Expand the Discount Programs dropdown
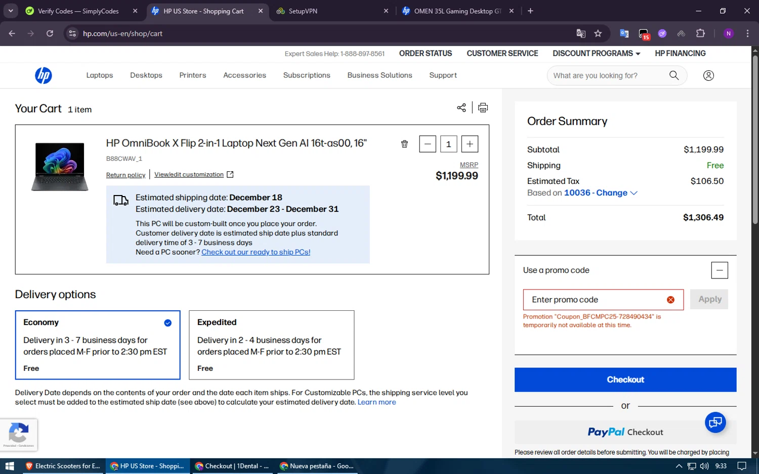 pos(597,53)
